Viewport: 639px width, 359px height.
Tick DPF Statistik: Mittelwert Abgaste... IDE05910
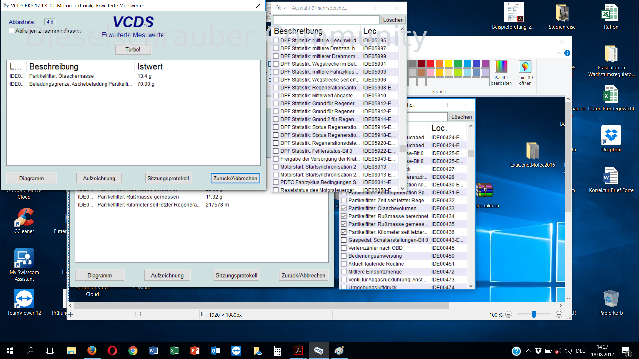pos(276,96)
